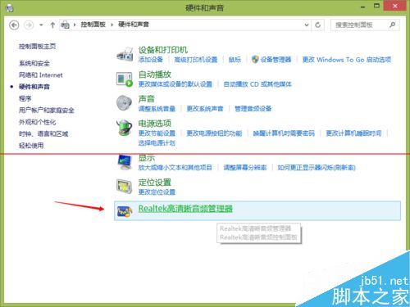This screenshot has width=410, height=307.
Task: Minimize the 硬件和声音 window
Action: (363, 7)
